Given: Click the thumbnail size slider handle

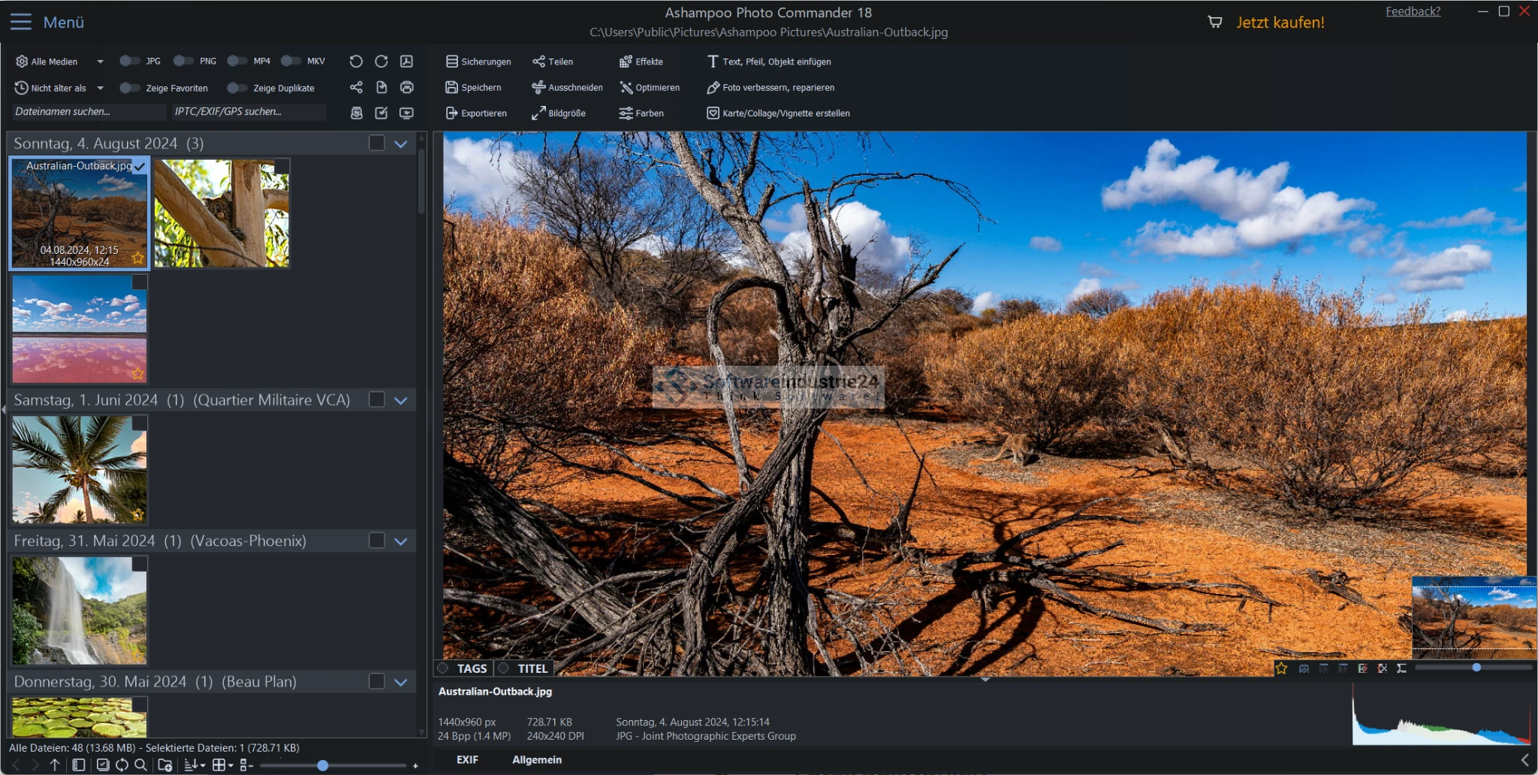Looking at the screenshot, I should point(322,765).
